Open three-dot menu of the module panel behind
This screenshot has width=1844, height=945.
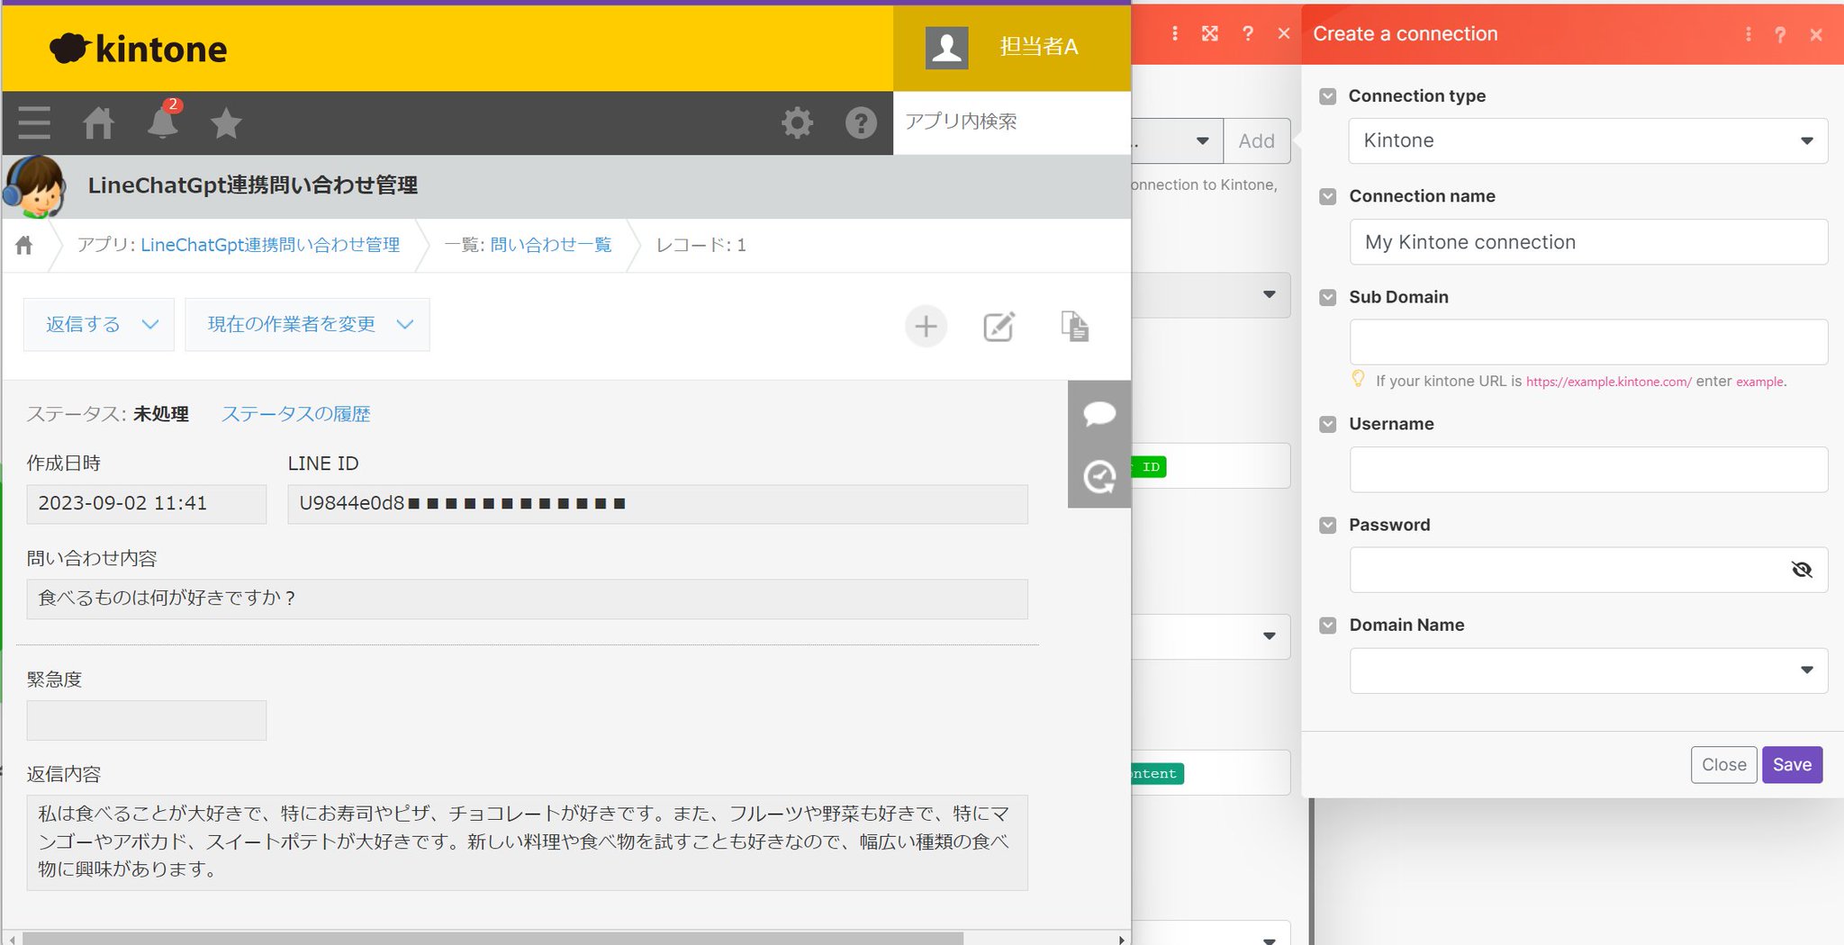1174,33
